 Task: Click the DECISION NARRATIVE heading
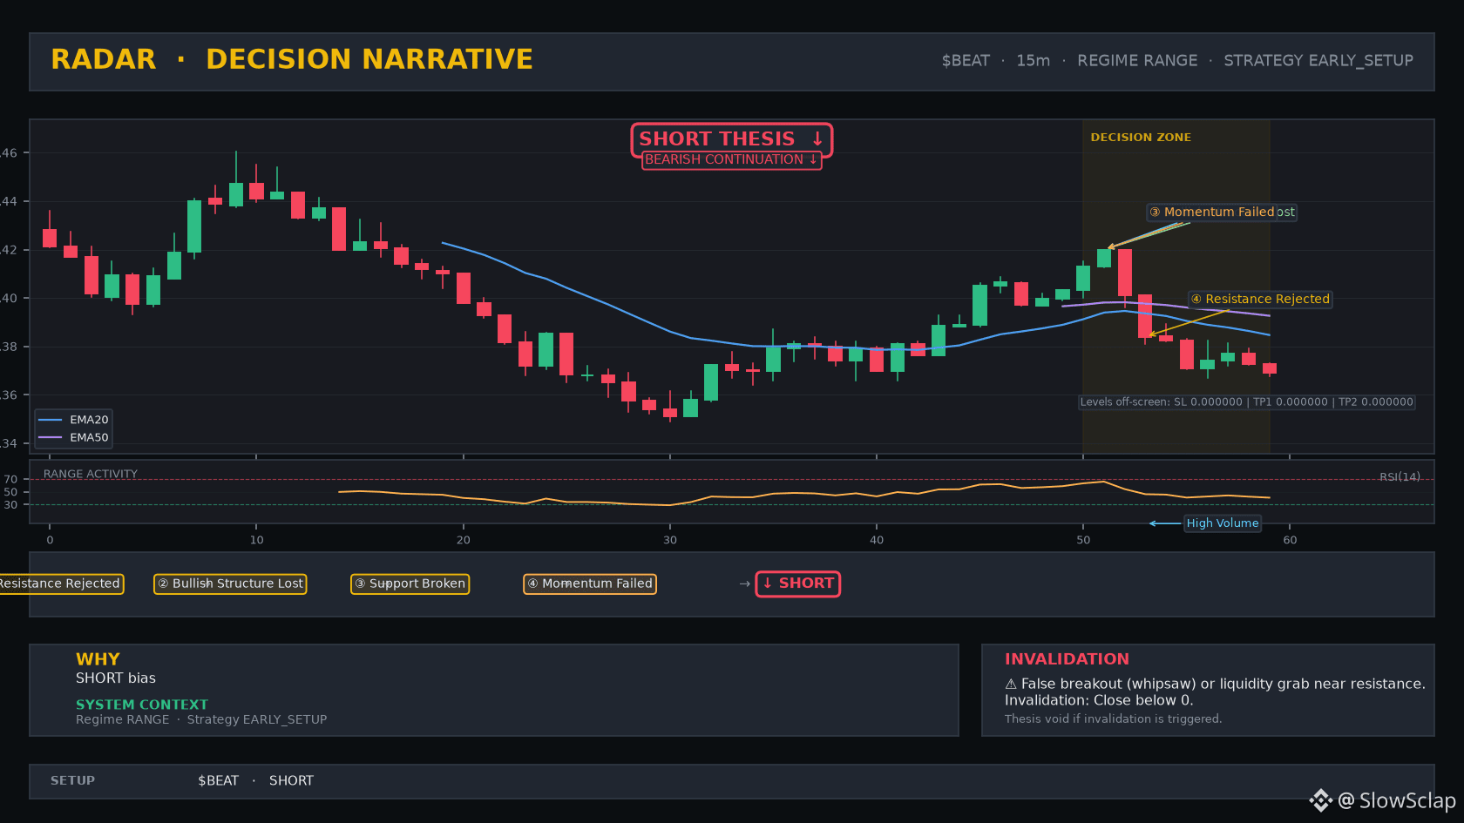click(x=369, y=59)
